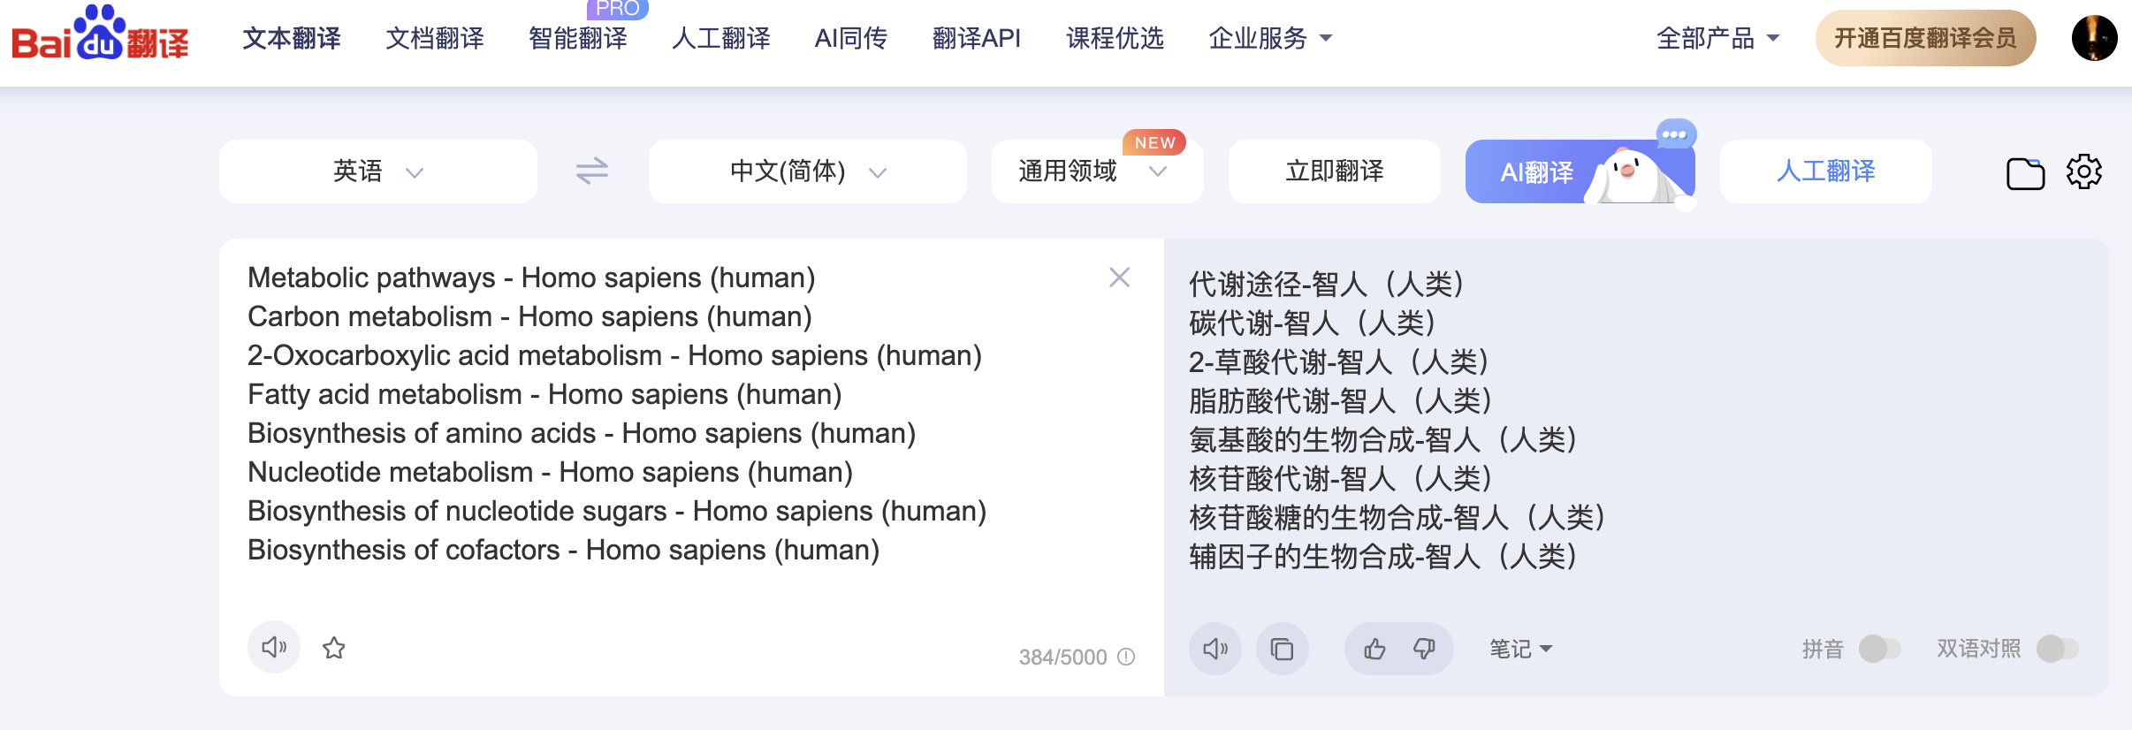Viewport: 2132px width, 730px height.
Task: Select AI同传 in the top navigation
Action: pos(849,38)
